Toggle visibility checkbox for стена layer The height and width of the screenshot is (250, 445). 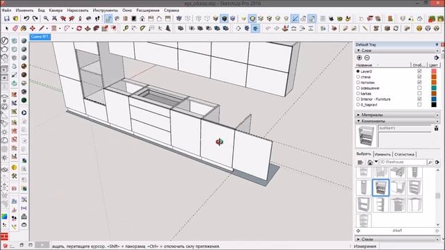[419, 77]
